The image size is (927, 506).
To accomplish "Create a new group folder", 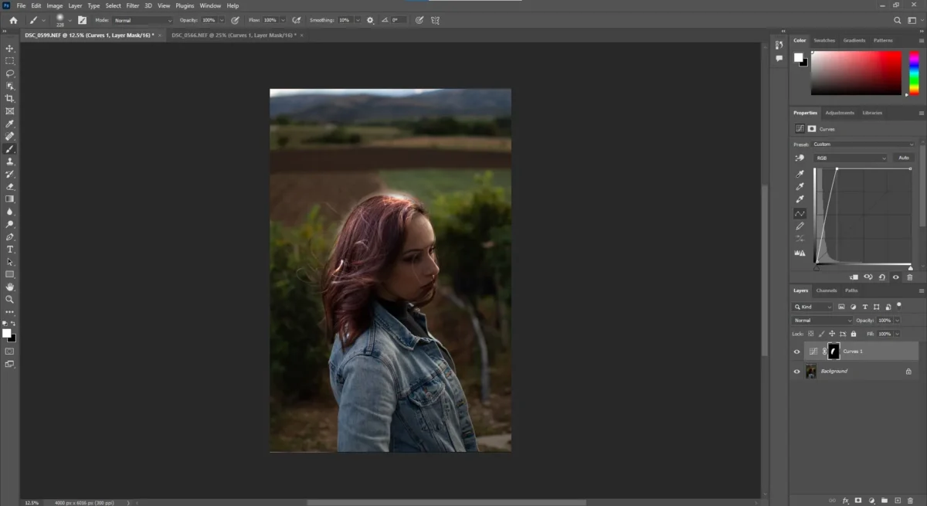I will point(885,501).
